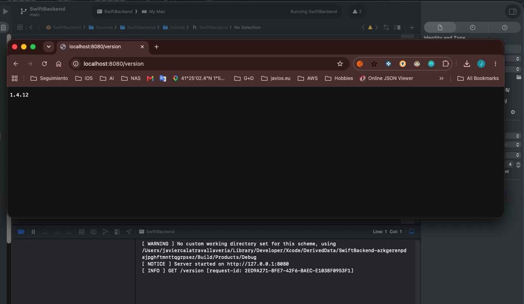
Task: Jump to the warning in Xcode jump bar
Action: tap(370, 27)
